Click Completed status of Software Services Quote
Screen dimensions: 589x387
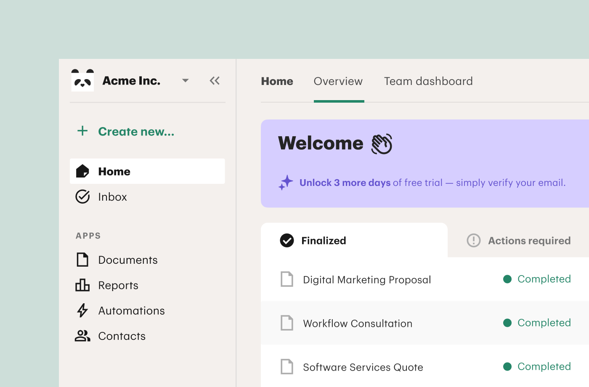click(x=544, y=366)
